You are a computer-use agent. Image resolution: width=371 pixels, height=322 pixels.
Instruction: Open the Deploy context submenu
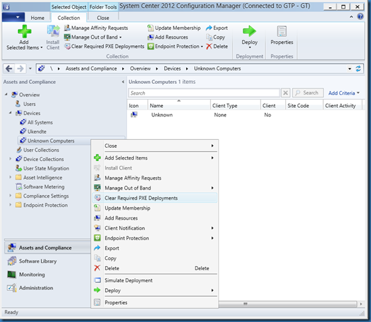(154, 290)
